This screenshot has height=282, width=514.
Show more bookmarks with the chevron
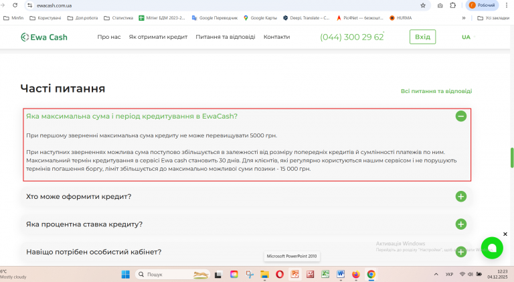(464, 18)
